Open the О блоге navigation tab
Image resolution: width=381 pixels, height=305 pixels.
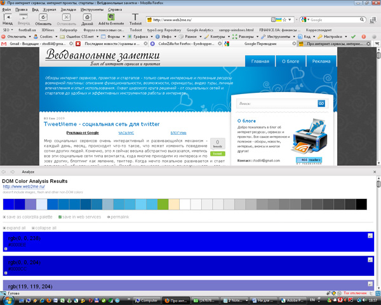coord(290,61)
